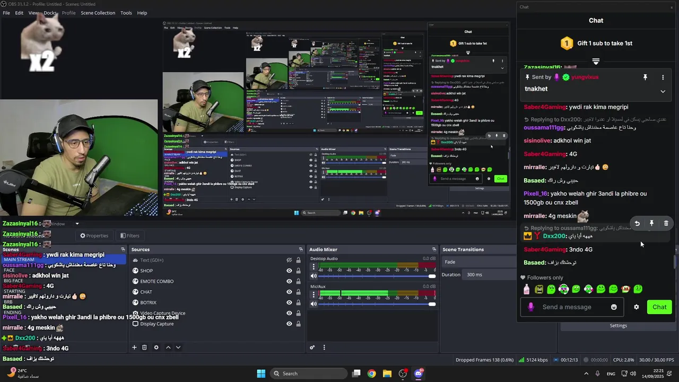Unlock the SHOP source
679x382 pixels.
[x=298, y=271]
